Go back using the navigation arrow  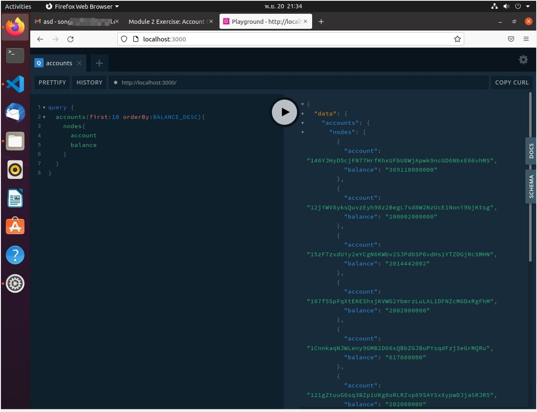point(40,39)
